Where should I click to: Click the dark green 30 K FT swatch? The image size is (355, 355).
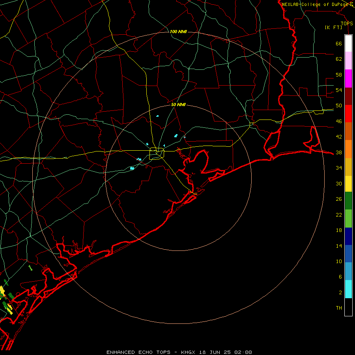click(348, 201)
